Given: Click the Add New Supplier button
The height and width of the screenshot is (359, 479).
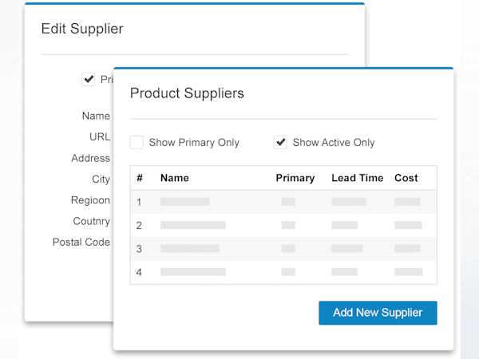Looking at the screenshot, I should (x=378, y=313).
